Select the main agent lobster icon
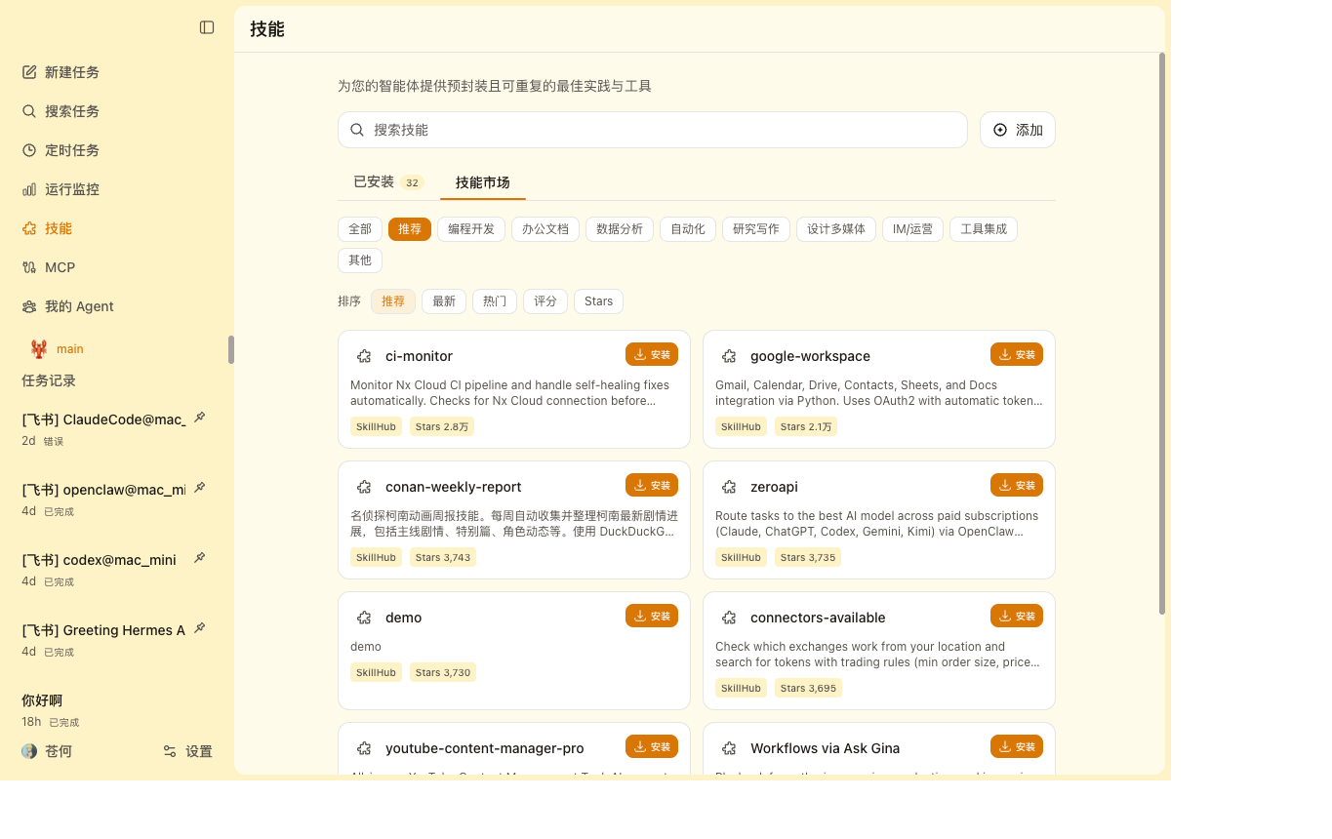The width and height of the screenshot is (1332, 839). [39, 348]
